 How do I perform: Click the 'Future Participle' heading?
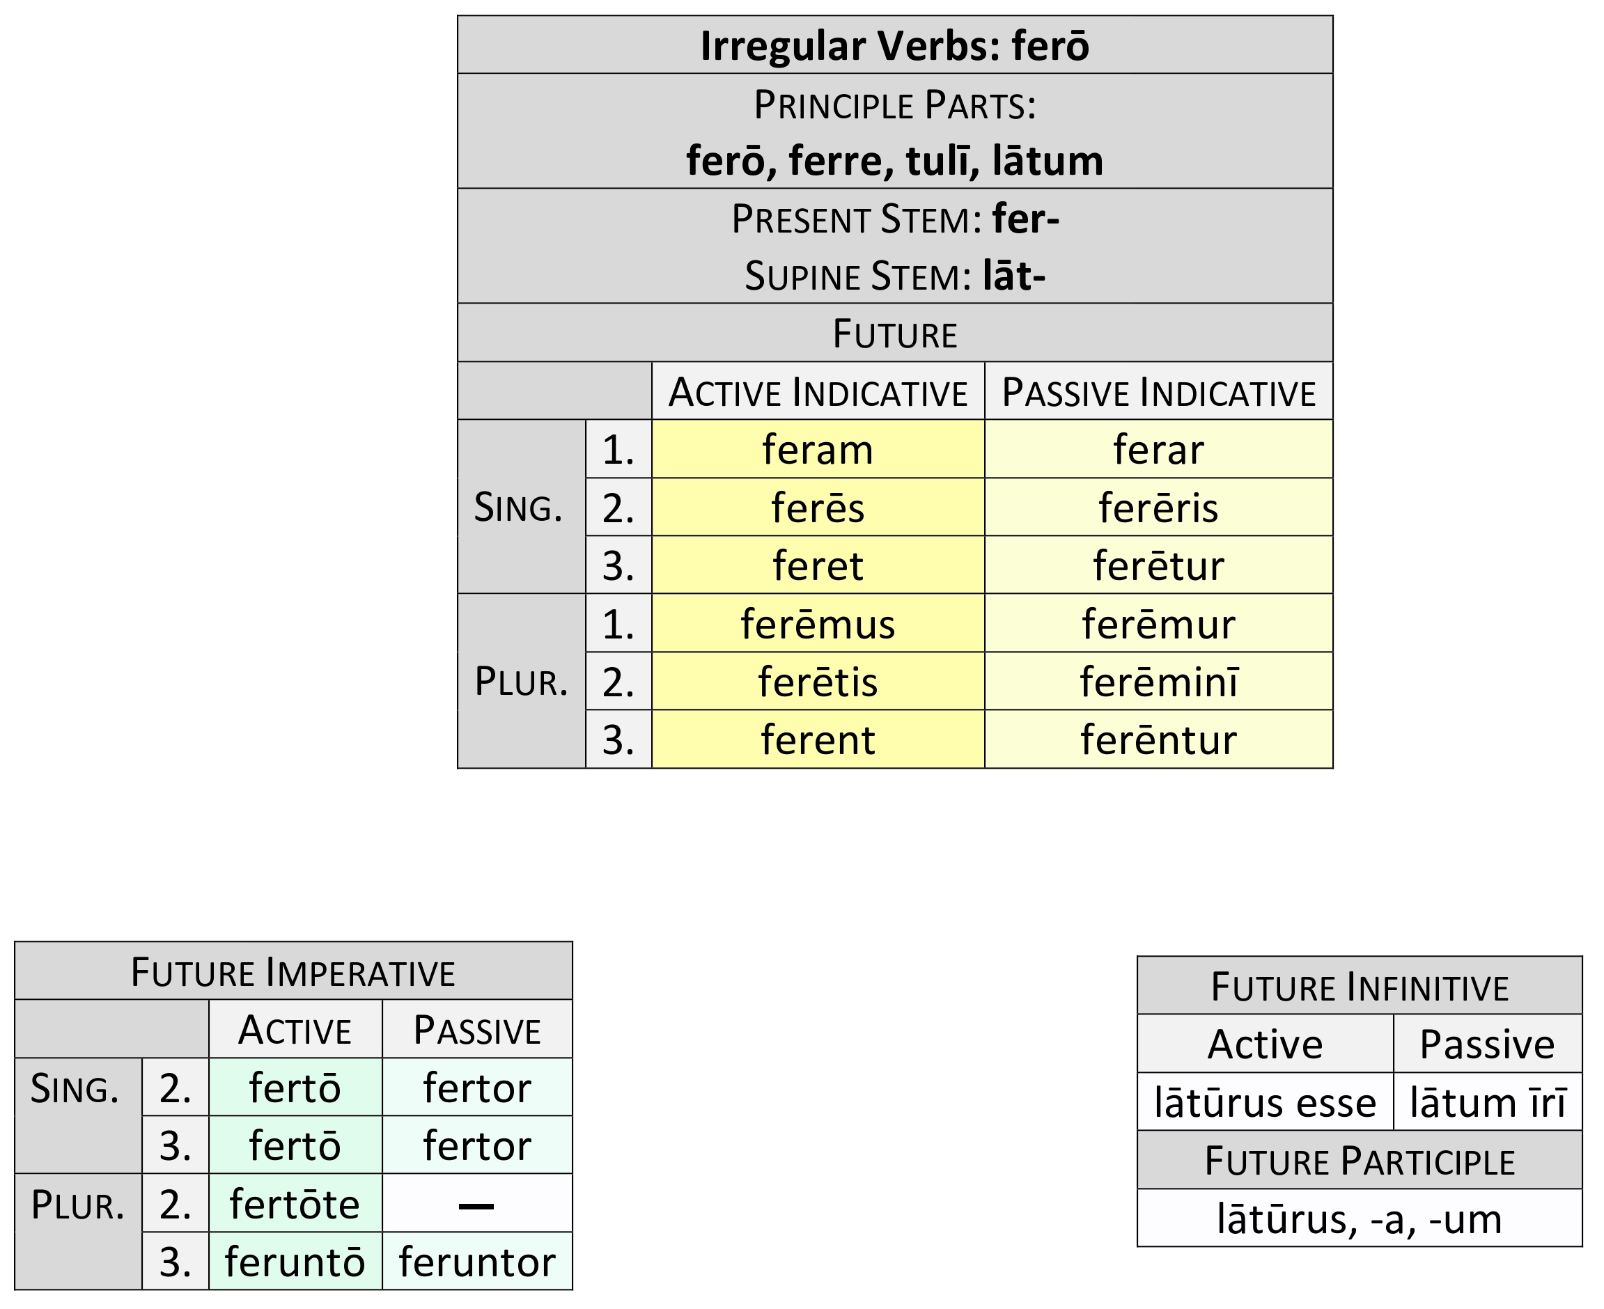[1359, 1161]
